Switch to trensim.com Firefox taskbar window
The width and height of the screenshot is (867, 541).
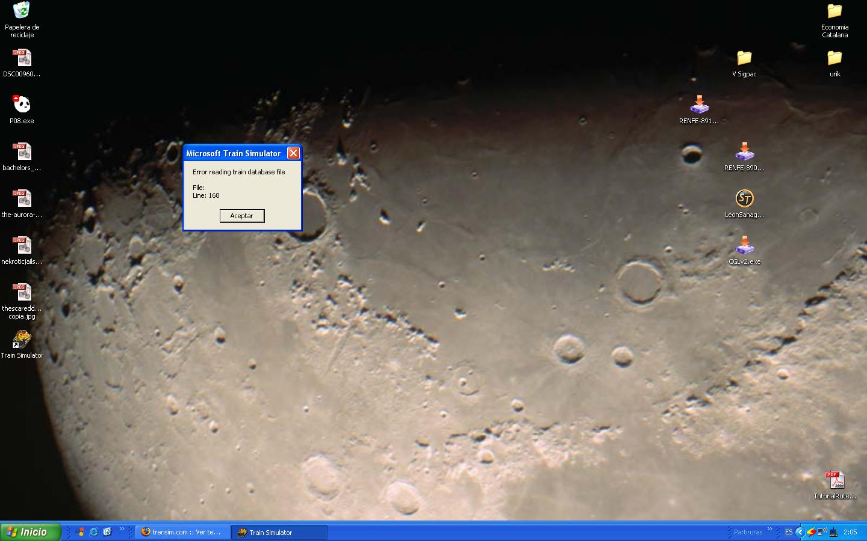pos(182,532)
